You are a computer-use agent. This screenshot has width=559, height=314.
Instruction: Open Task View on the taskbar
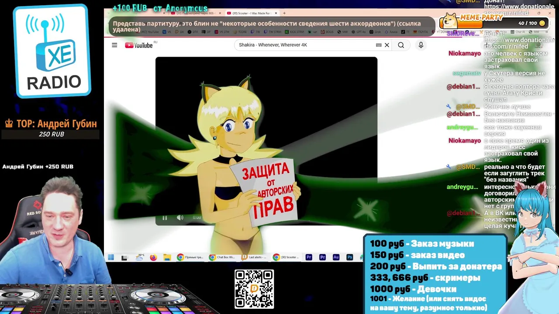124,257
